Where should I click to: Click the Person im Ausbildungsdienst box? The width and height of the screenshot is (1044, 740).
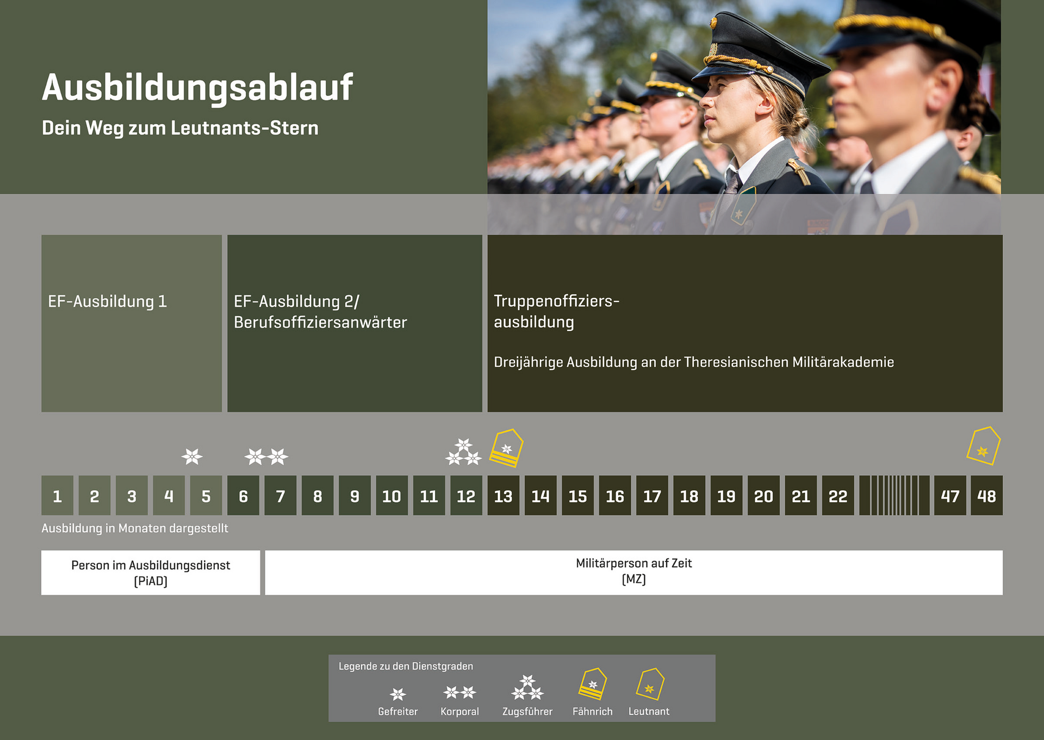click(x=151, y=572)
